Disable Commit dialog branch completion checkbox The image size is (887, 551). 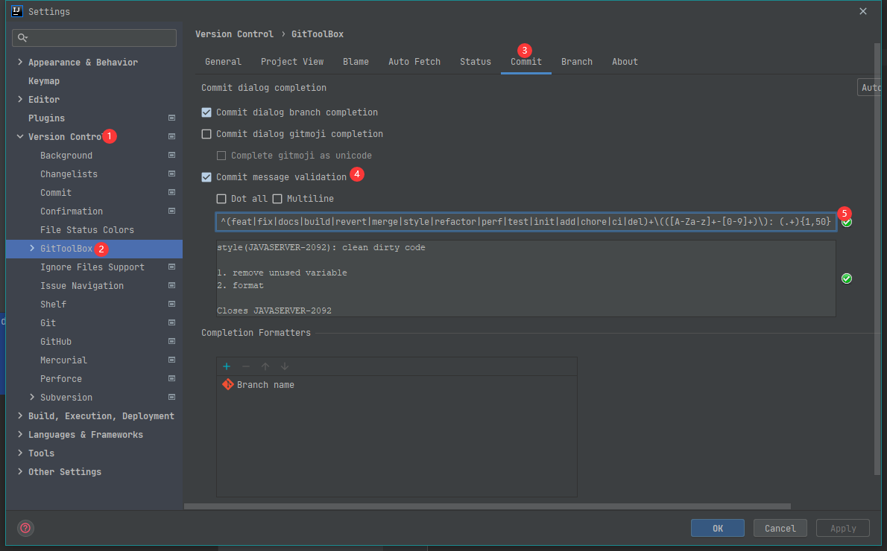[x=206, y=112]
